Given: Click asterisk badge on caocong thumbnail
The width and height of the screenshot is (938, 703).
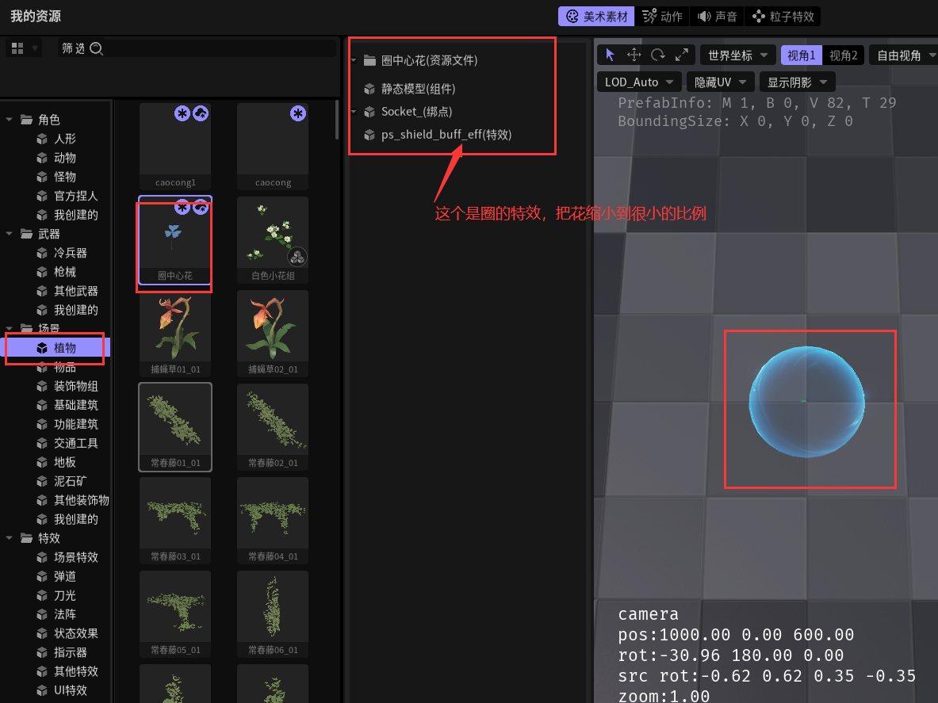Looking at the screenshot, I should [x=298, y=113].
